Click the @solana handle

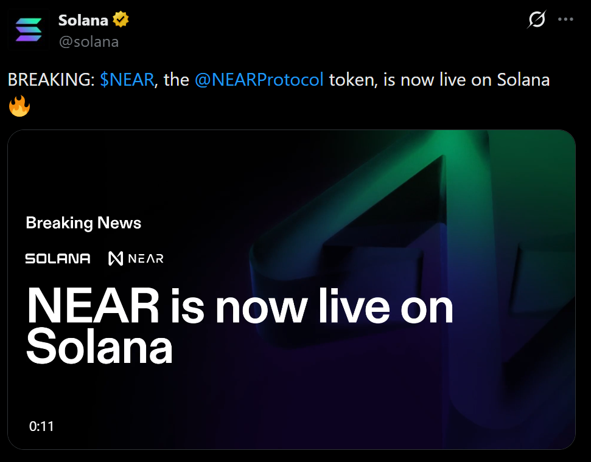point(88,41)
